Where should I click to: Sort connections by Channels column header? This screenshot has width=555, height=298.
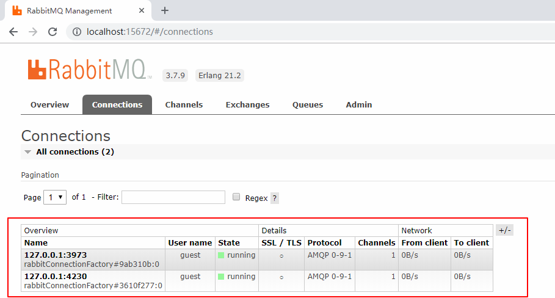point(377,242)
